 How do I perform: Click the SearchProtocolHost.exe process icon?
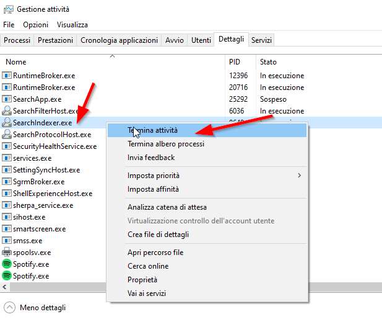7,135
